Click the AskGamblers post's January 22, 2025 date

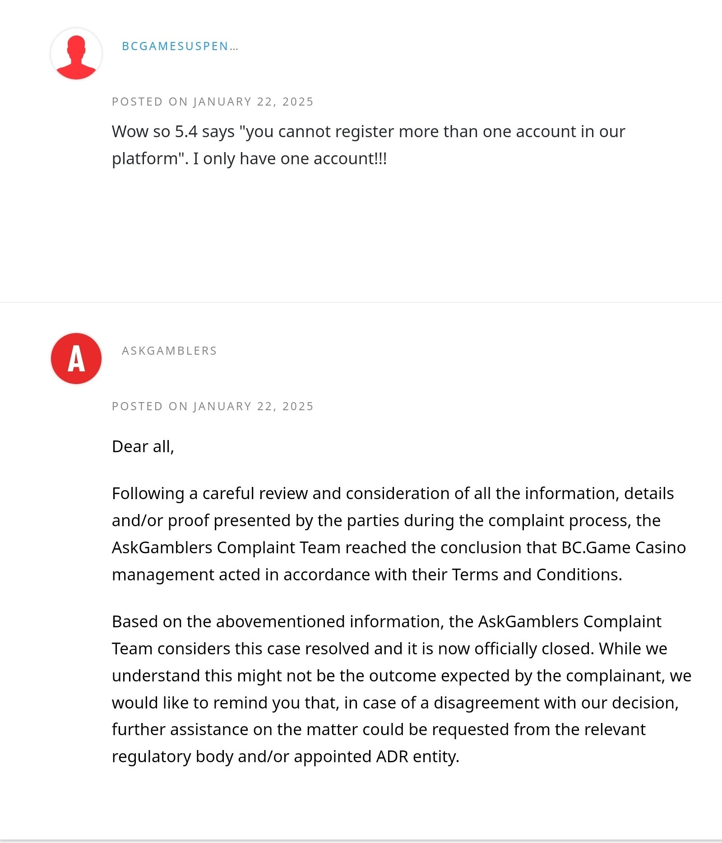point(213,406)
